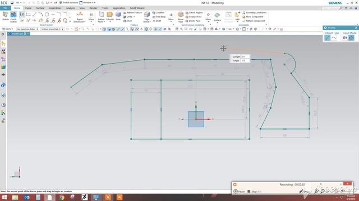Open the Within Work Part Only dropdown
The height and width of the screenshot is (201, 359).
point(52,29)
